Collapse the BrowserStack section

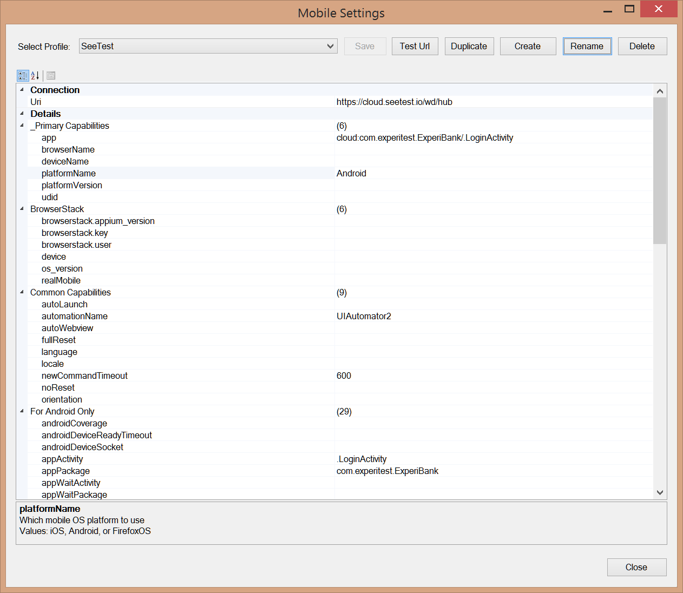pyautogui.click(x=22, y=209)
